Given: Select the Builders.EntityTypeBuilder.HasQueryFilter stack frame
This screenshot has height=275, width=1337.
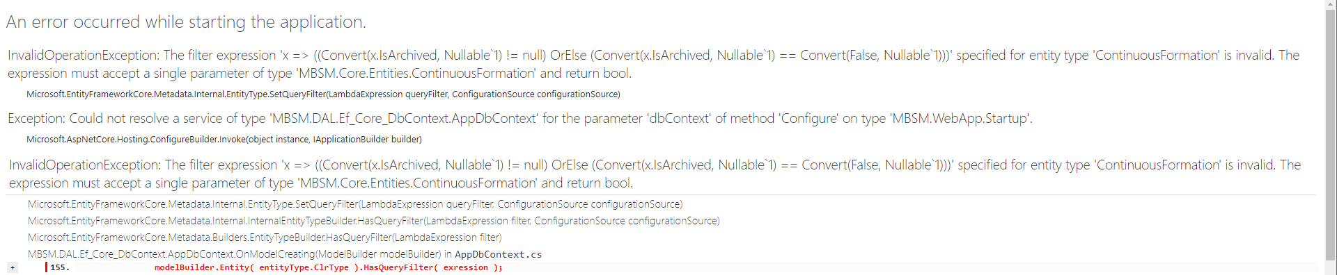Looking at the screenshot, I should (265, 237).
